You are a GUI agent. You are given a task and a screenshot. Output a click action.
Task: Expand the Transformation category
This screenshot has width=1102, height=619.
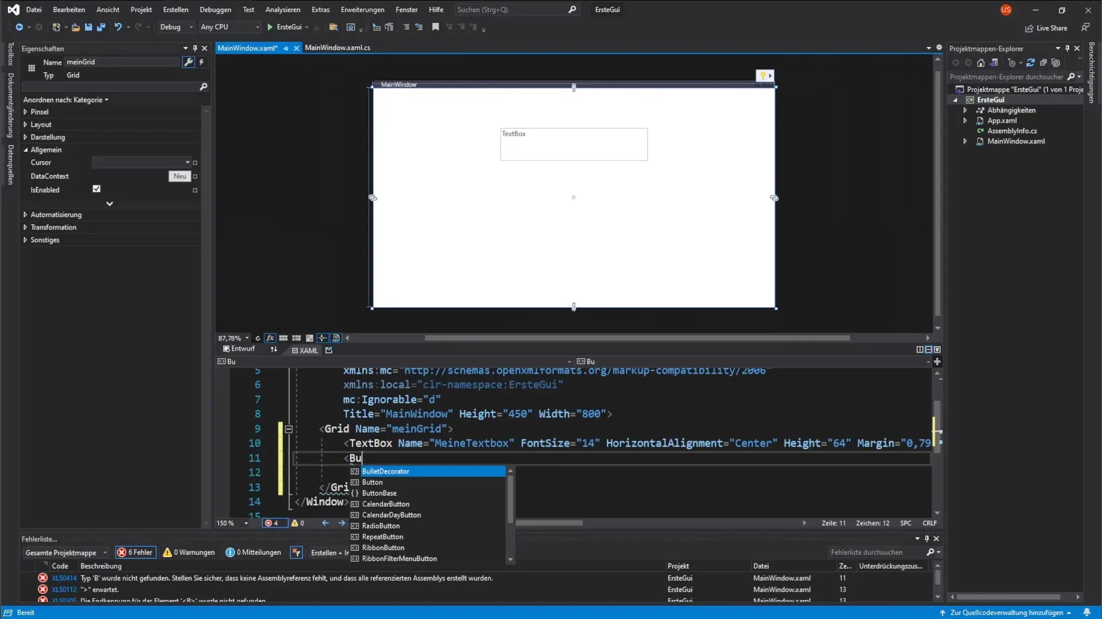[x=25, y=227]
